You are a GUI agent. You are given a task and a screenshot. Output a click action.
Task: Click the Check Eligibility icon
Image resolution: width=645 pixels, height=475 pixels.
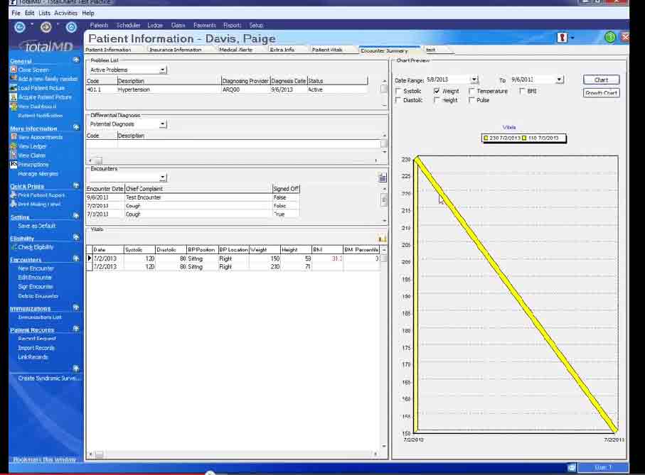[14, 247]
